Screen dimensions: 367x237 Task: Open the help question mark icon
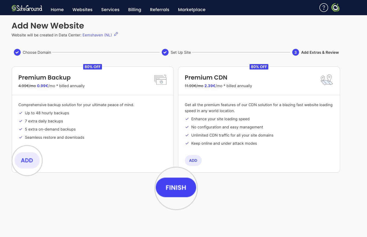coord(324,8)
